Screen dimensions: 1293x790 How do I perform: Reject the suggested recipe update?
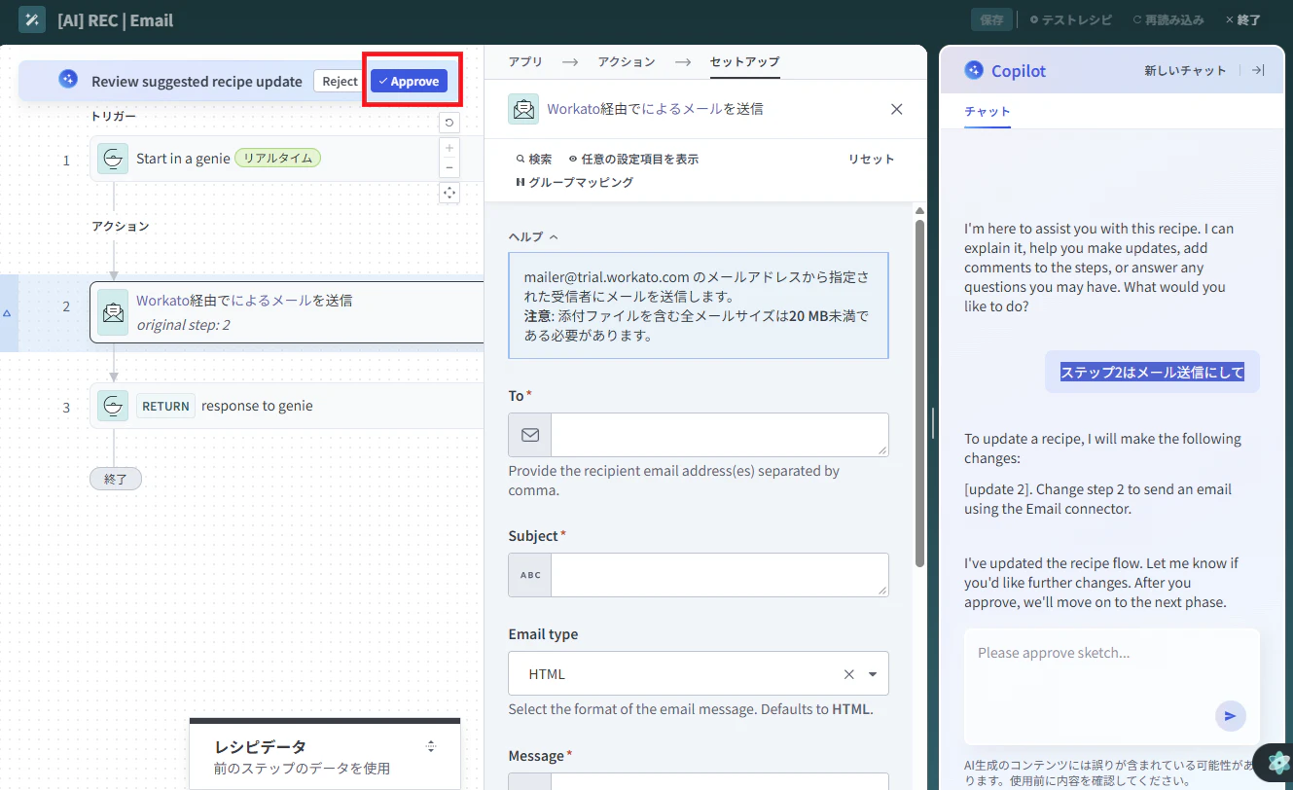[340, 82]
